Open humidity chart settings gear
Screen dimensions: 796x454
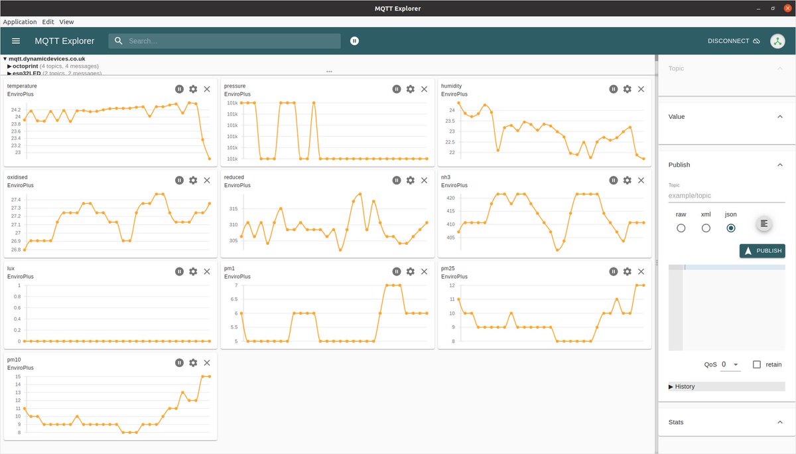(x=628, y=89)
